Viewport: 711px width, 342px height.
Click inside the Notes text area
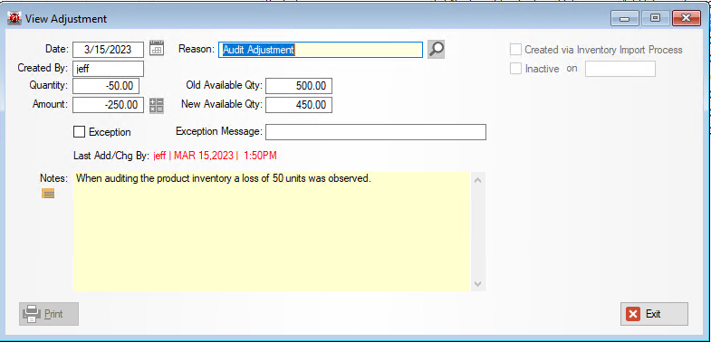272,231
